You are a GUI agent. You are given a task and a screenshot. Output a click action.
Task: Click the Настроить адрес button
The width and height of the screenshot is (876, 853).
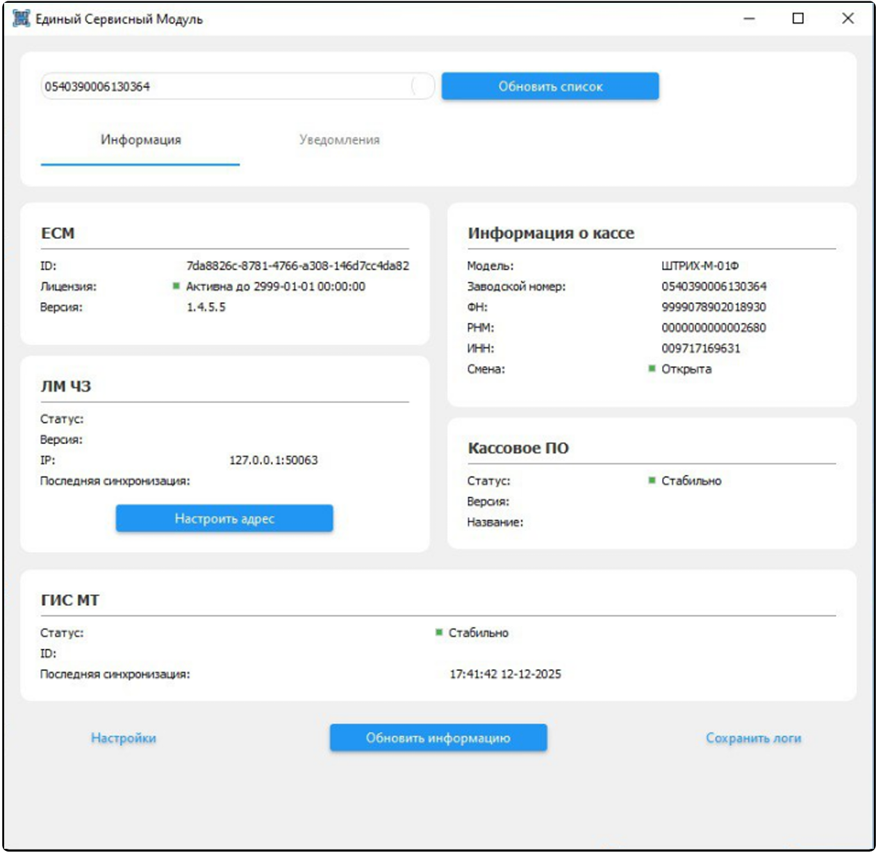coord(224,518)
